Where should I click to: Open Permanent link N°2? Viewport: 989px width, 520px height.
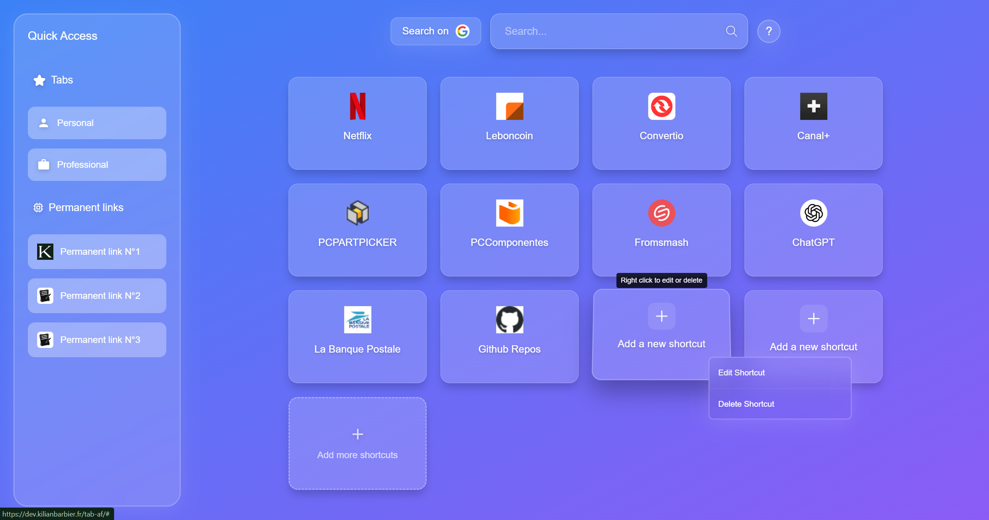[97, 296]
